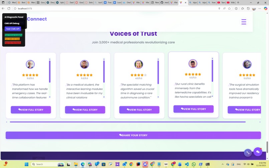Show hidden system tray icons chevron

click(223, 164)
